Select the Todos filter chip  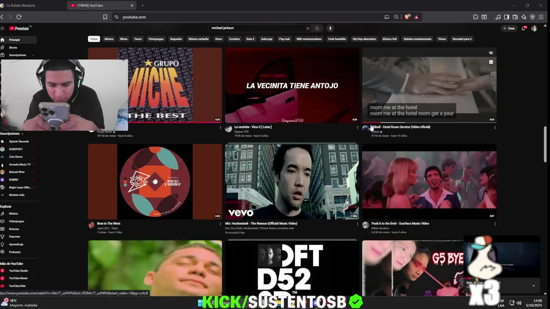(x=94, y=39)
